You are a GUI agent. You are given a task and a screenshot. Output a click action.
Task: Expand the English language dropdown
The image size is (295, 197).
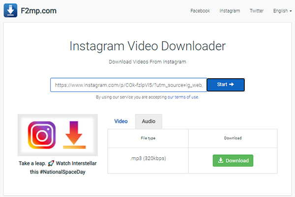click(x=282, y=11)
